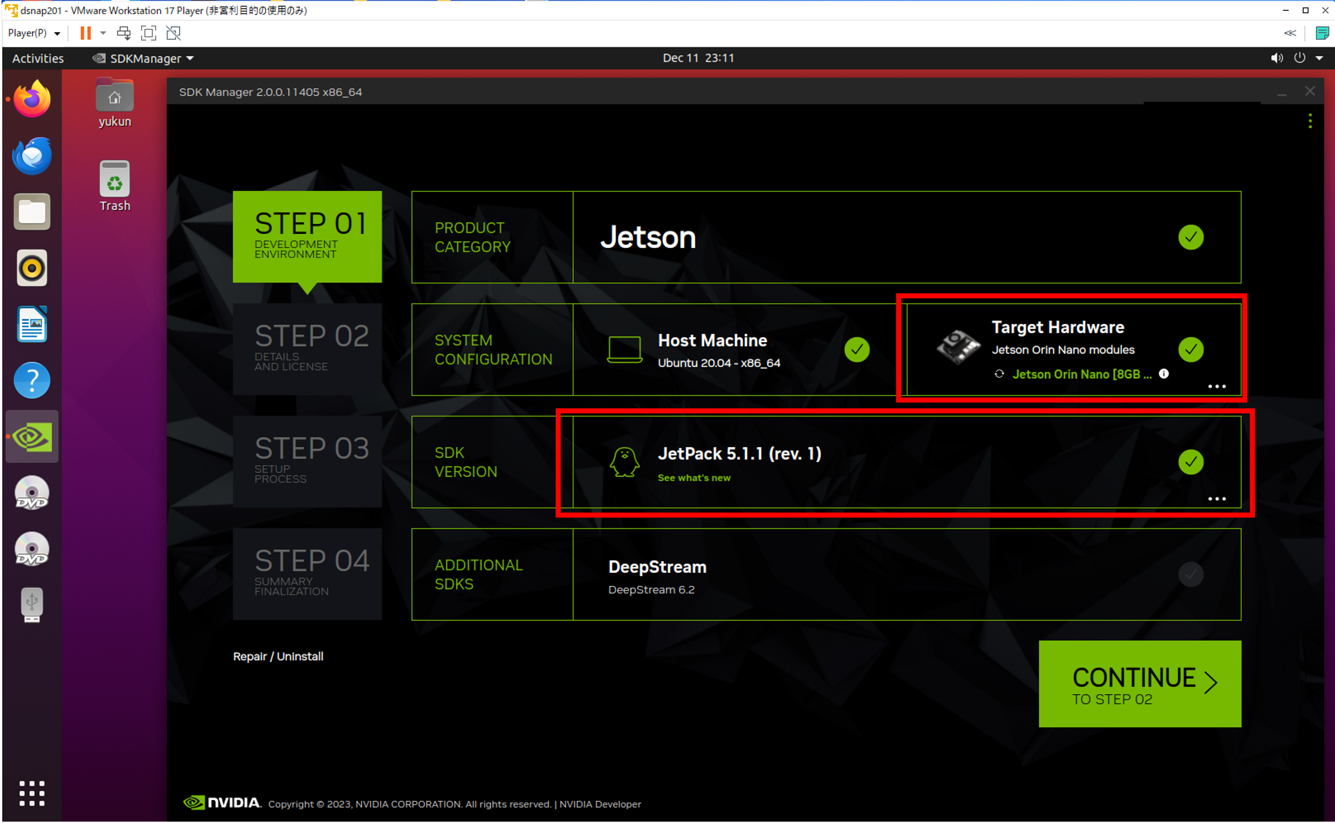This screenshot has width=1335, height=823.
Task: Open the Help icon in the dock
Action: (32, 380)
